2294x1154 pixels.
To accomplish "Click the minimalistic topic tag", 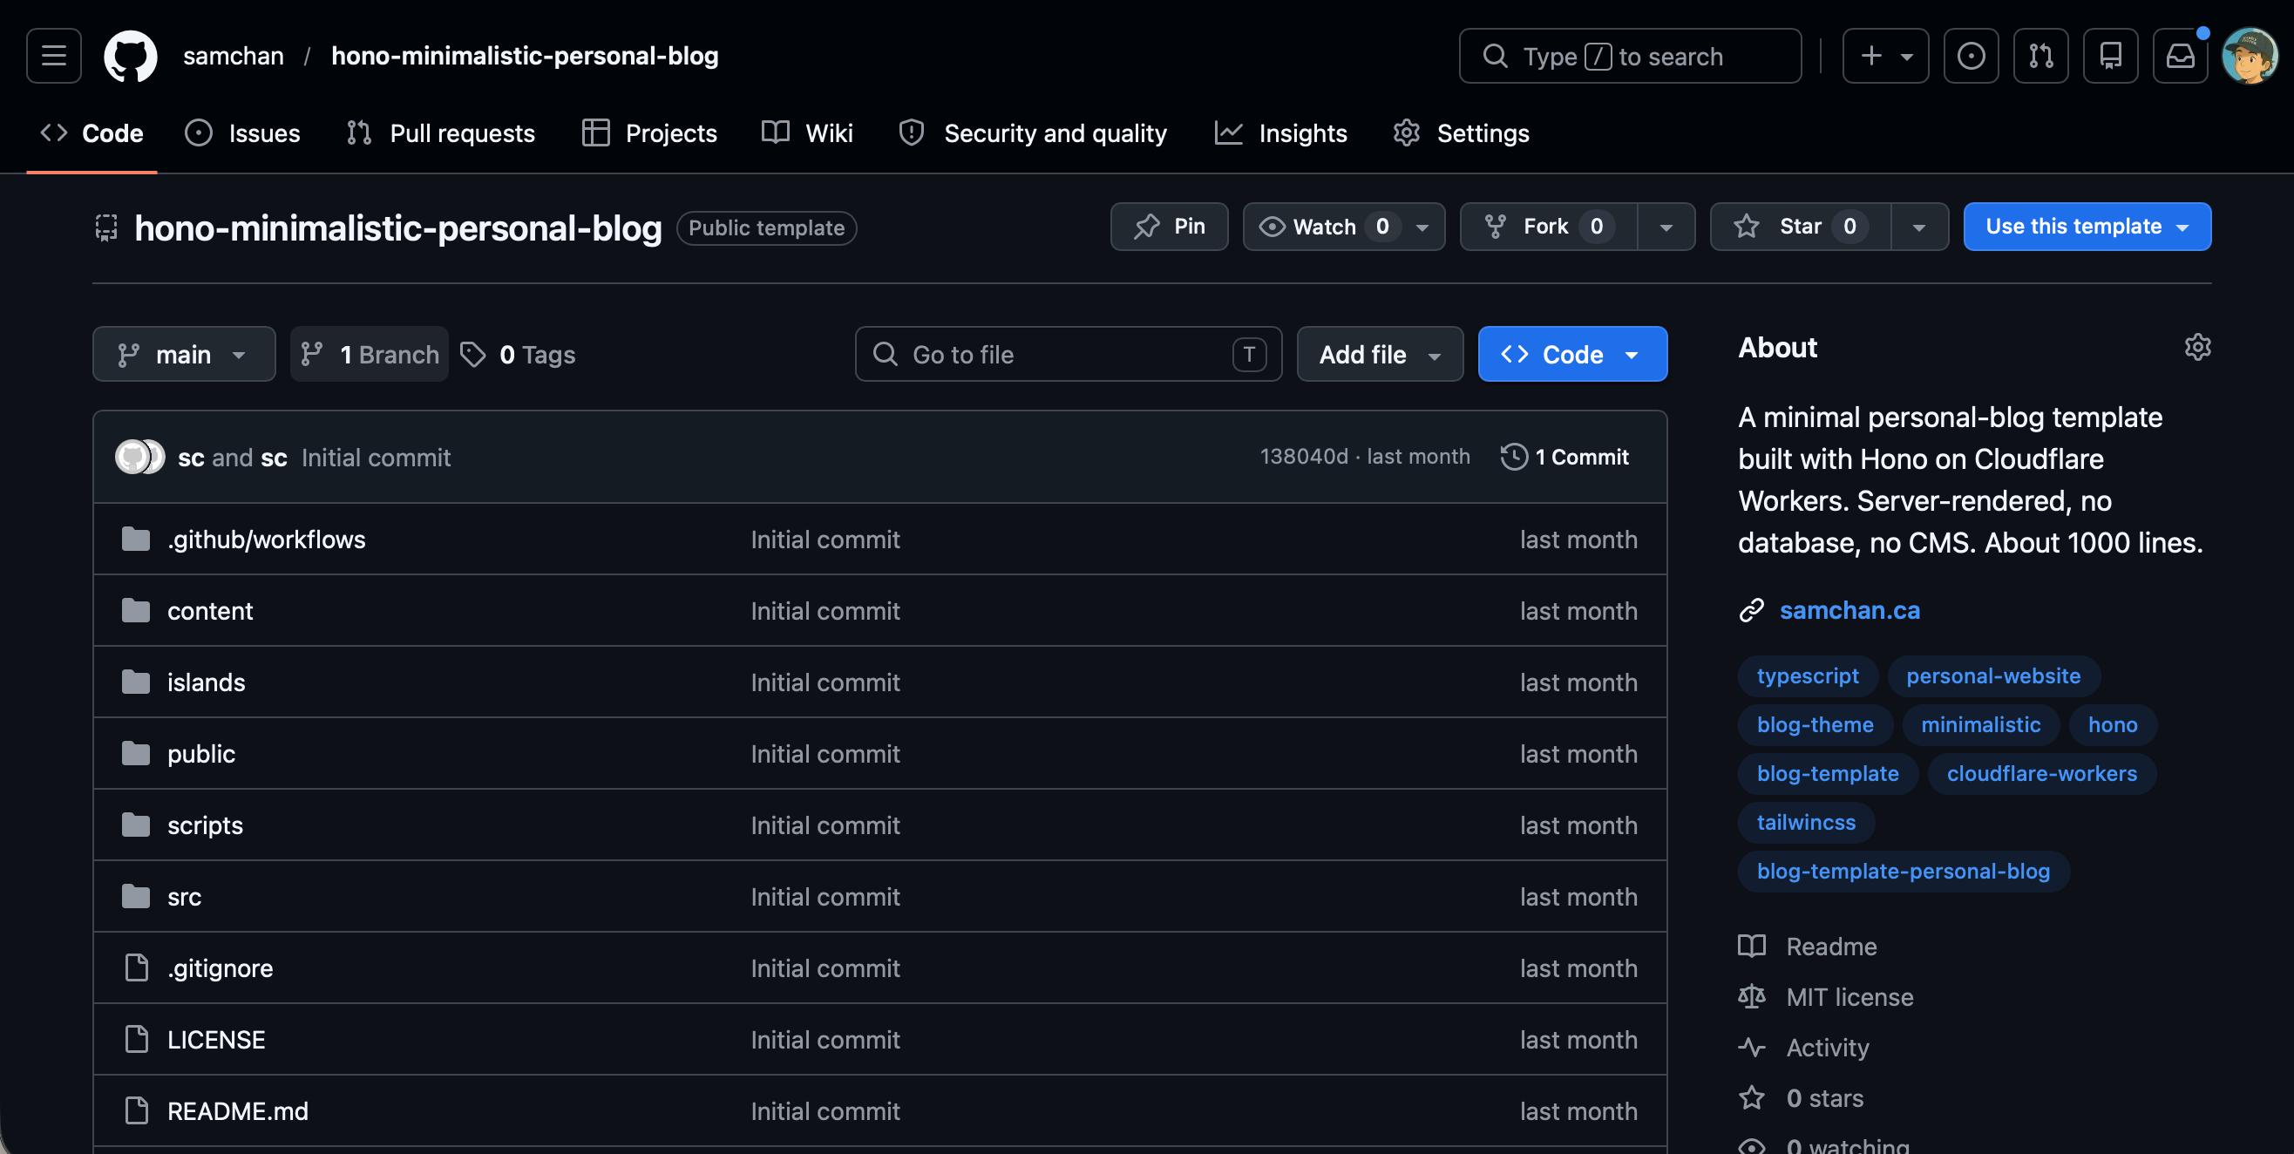I will [1980, 725].
